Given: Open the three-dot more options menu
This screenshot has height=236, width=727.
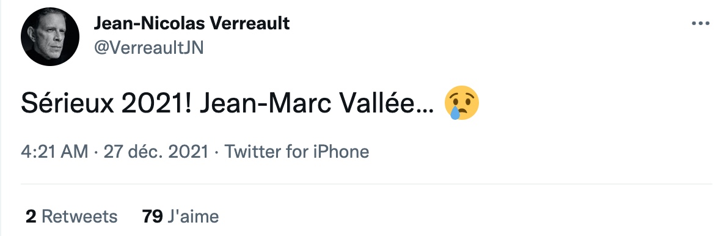Looking at the screenshot, I should pos(700,23).
